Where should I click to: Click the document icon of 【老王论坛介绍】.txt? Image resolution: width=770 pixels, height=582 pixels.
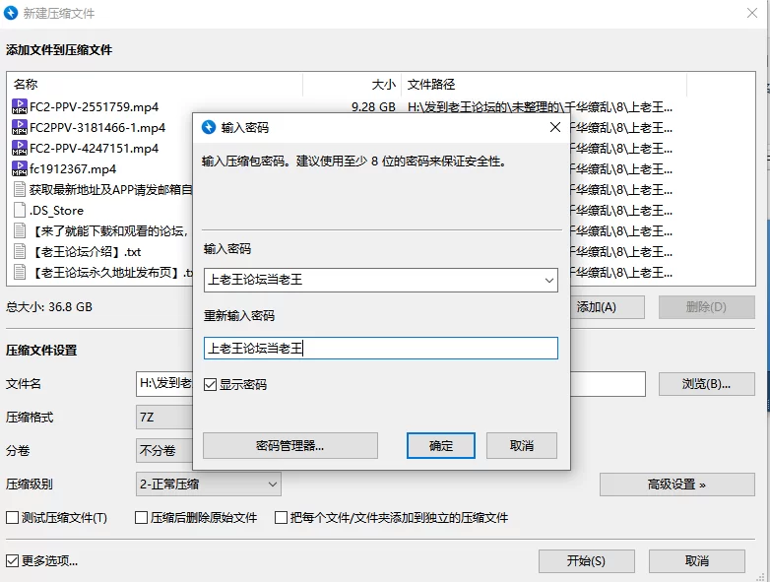pyautogui.click(x=19, y=251)
